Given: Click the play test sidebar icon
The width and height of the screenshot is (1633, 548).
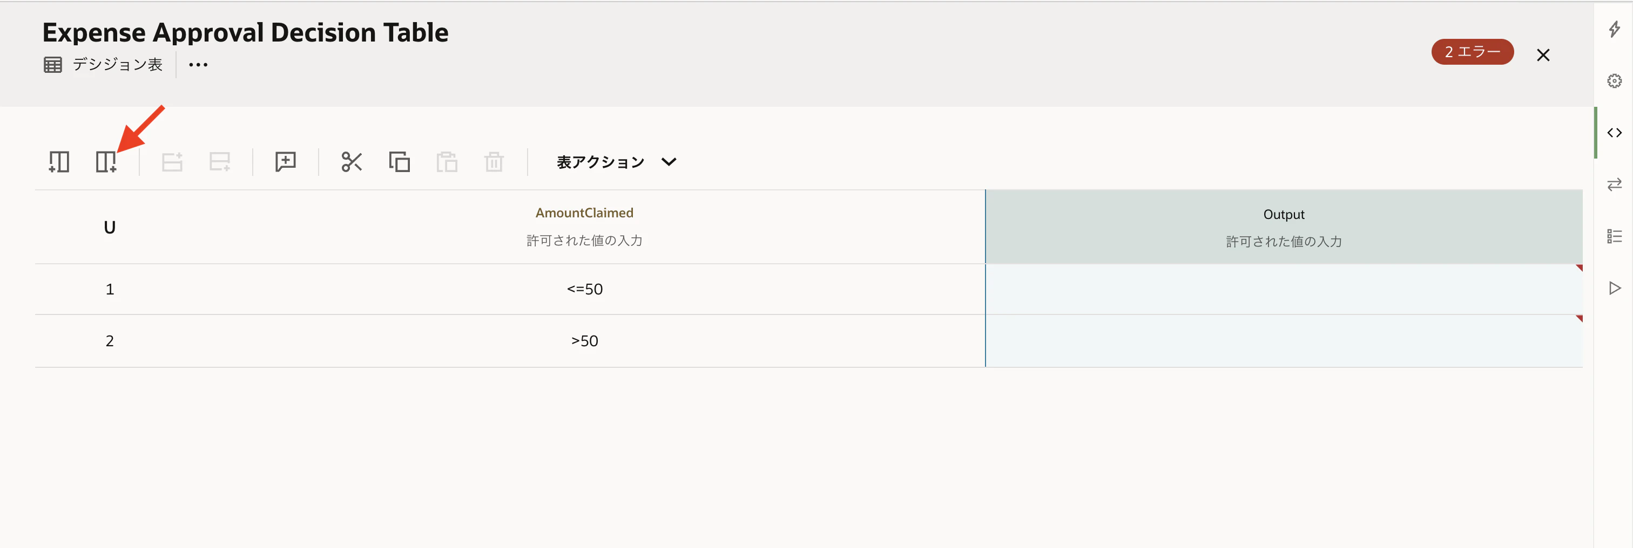Looking at the screenshot, I should tap(1614, 288).
